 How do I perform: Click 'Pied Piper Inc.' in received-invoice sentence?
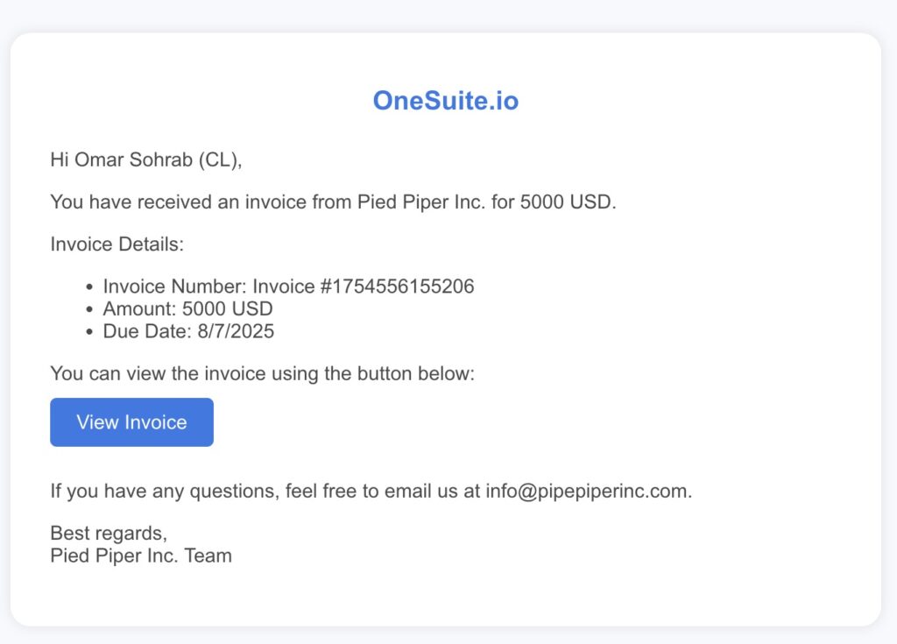tap(421, 202)
